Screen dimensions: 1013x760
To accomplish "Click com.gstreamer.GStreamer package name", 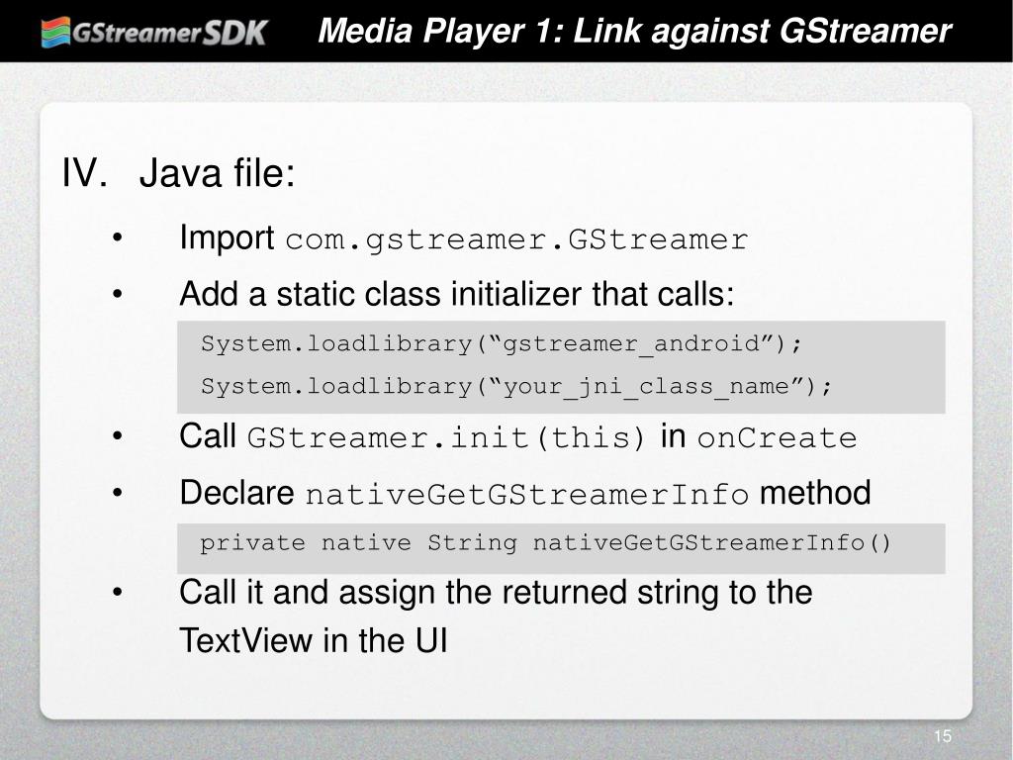I will pos(516,240).
